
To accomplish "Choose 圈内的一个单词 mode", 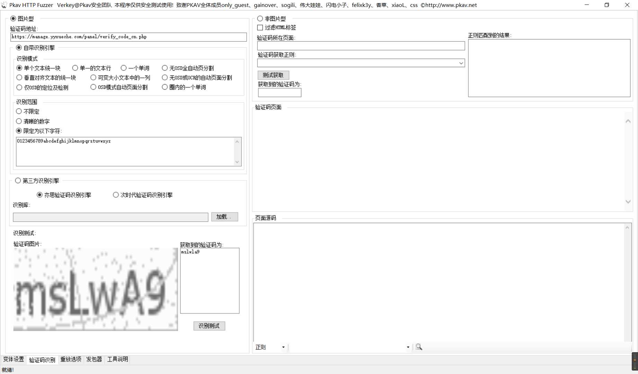I will click(165, 87).
